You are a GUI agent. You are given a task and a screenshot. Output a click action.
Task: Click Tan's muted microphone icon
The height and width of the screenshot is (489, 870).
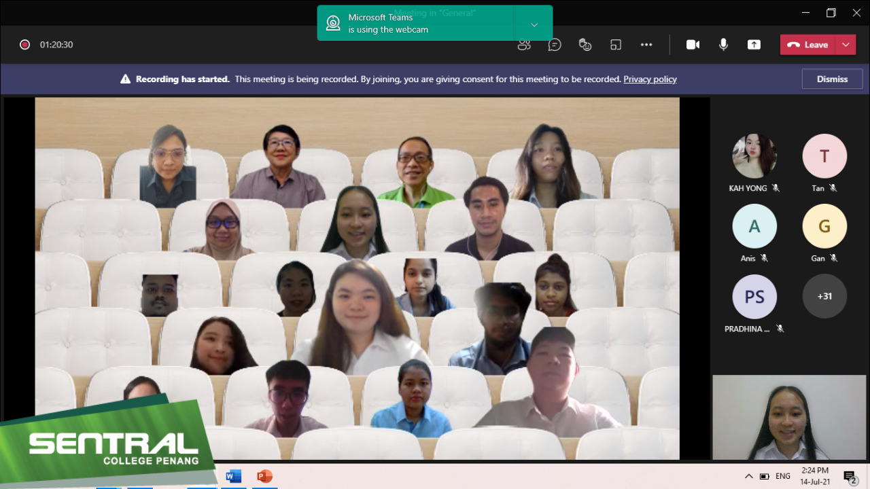pyautogui.click(x=833, y=188)
